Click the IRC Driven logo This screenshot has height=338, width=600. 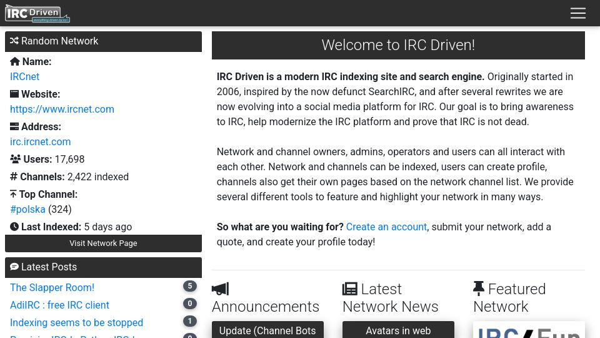tap(37, 14)
